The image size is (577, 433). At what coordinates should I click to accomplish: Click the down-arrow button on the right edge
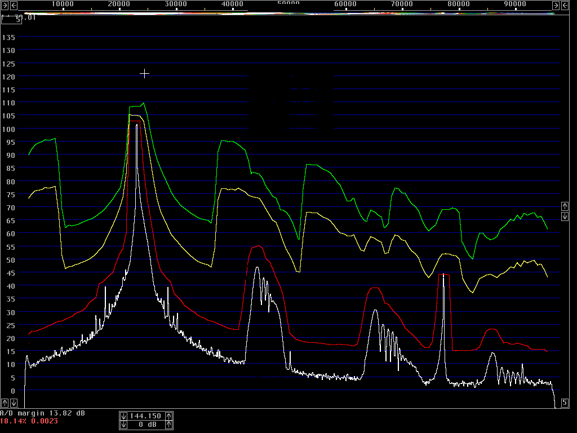[x=565, y=216]
